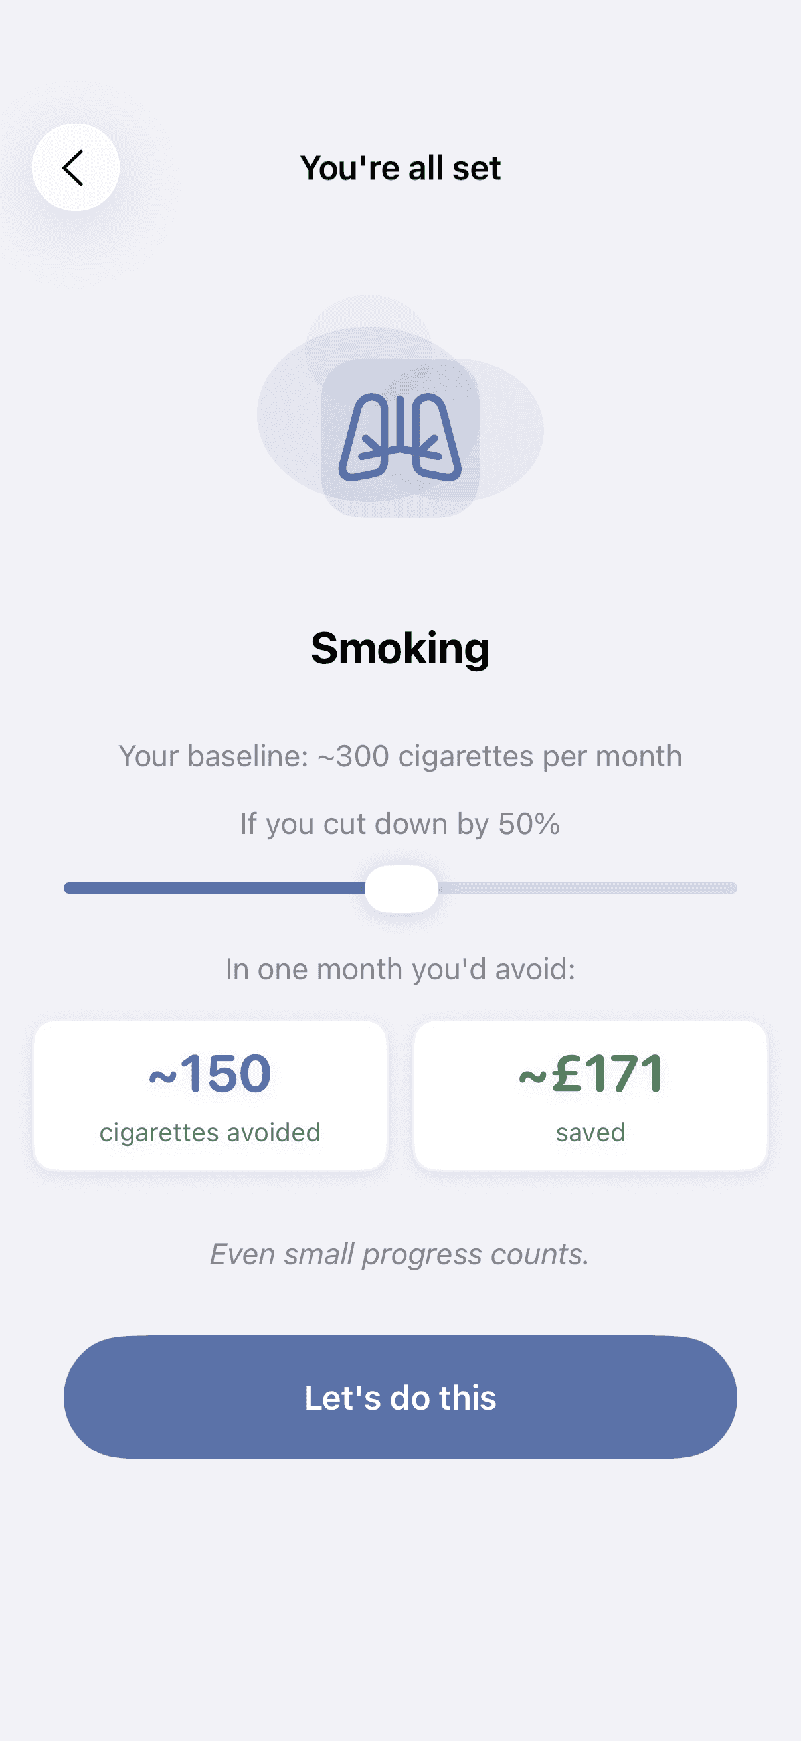Click the baseline cigarettes per month text
The image size is (801, 1741).
coord(400,756)
